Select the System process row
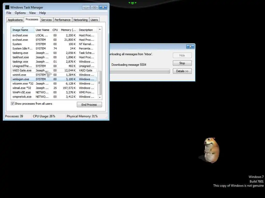265x198 pixels. coord(54,44)
